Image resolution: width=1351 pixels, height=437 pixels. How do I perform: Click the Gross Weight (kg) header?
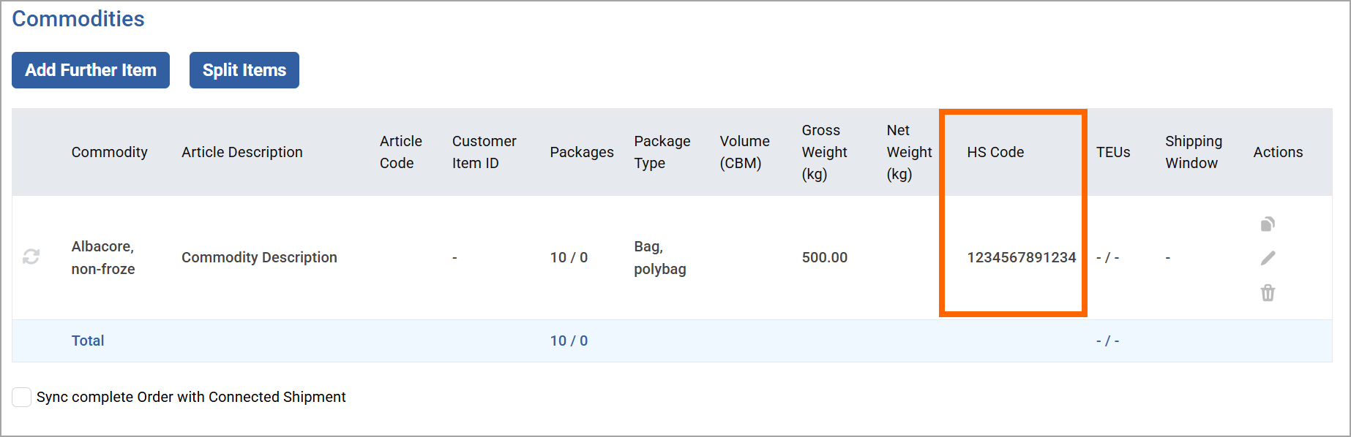[825, 152]
